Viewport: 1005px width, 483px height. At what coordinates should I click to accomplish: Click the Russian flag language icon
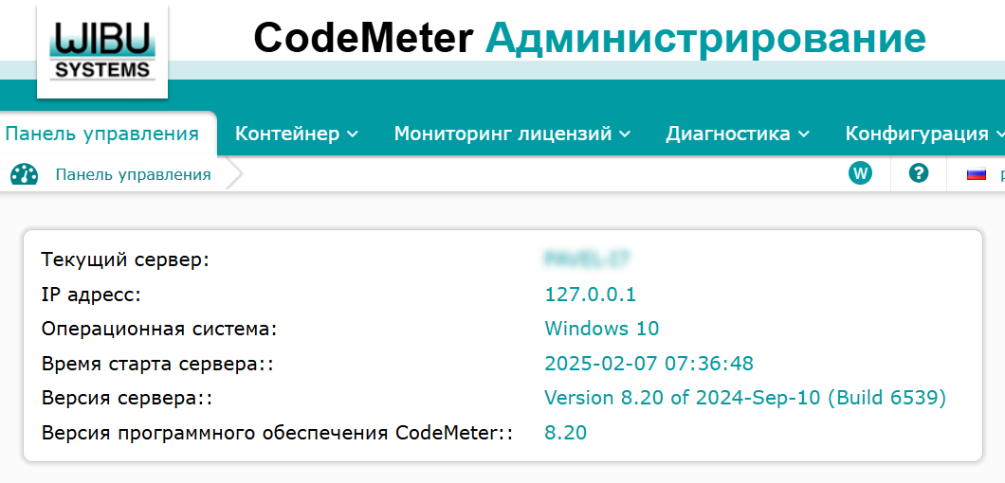[x=977, y=174]
